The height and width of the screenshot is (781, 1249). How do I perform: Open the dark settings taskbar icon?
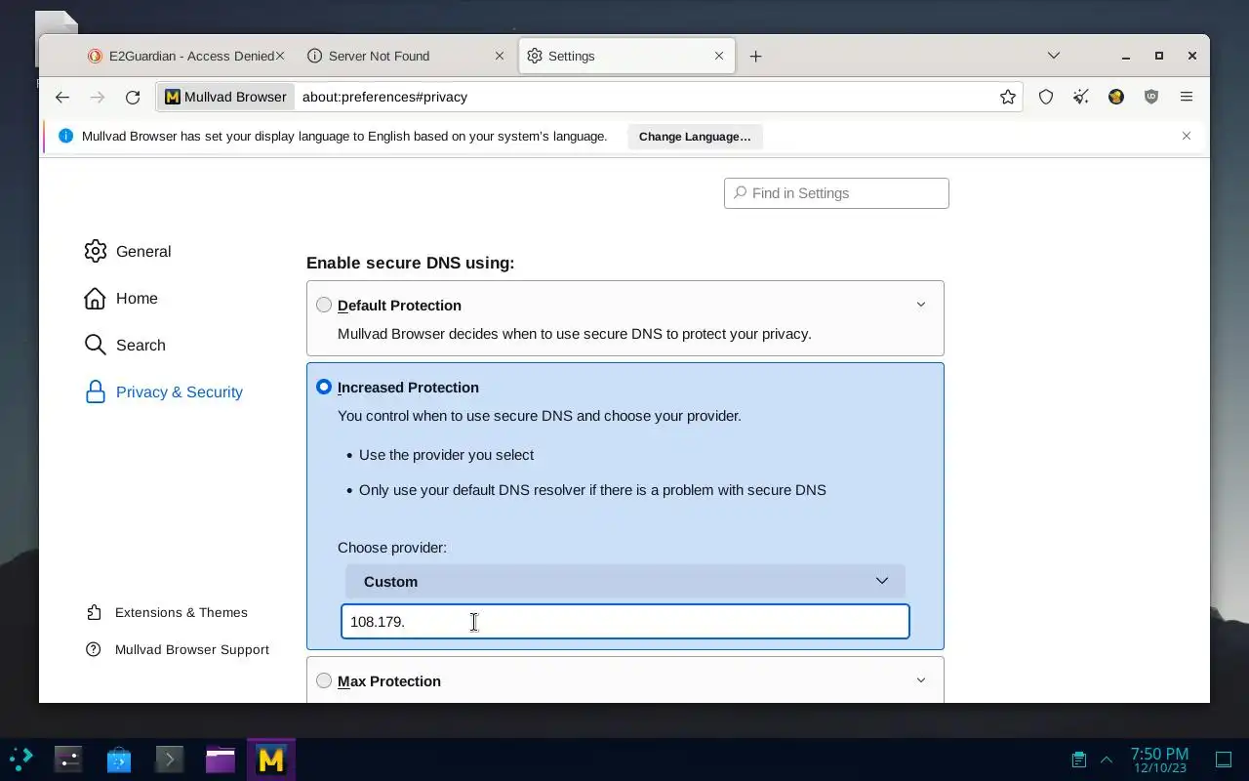[x=68, y=759]
